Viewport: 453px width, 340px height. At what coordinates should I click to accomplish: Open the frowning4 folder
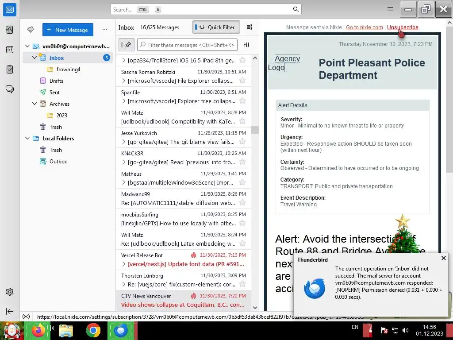click(x=68, y=69)
